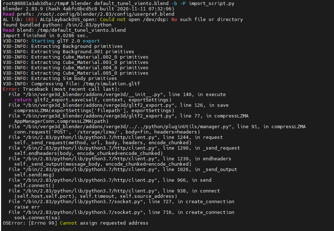
Task: Click 'socket.py, line 716, in create_connection' line
Action: (121, 212)
